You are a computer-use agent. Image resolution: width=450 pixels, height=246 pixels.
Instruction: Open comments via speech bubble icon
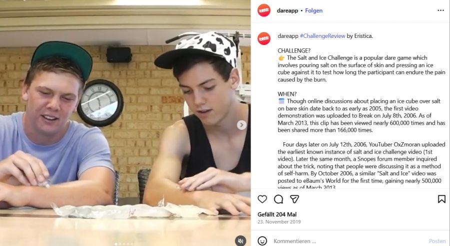(x=278, y=199)
